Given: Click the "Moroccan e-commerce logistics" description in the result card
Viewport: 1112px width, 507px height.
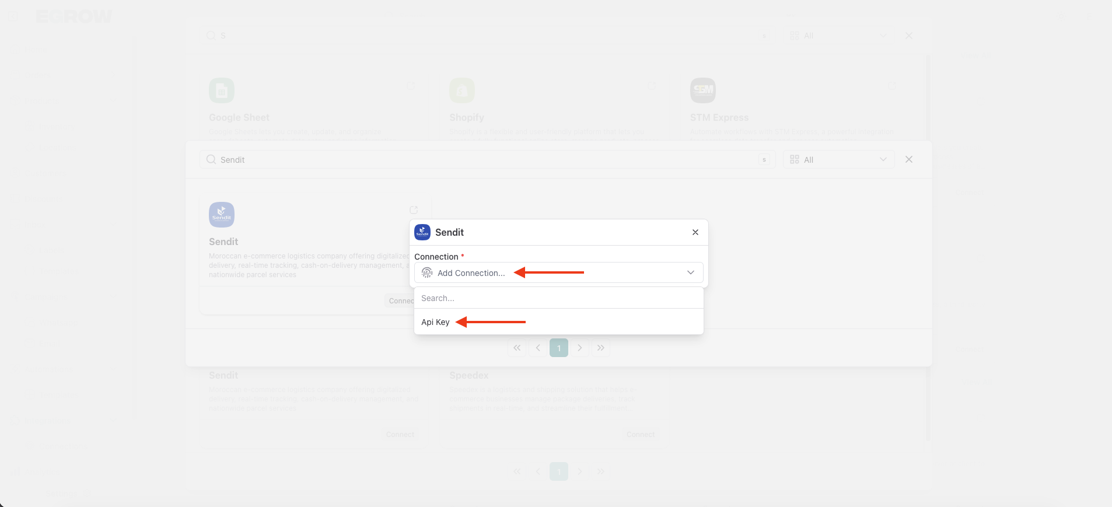Looking at the screenshot, I should 309,265.
